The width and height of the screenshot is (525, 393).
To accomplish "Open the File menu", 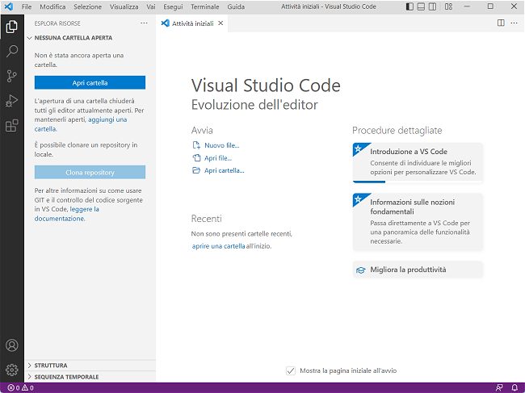I will point(27,6).
